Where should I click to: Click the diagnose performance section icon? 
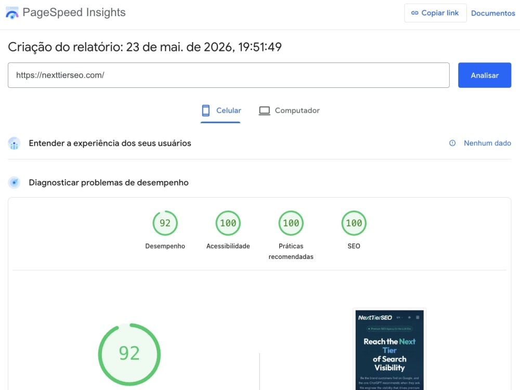click(x=14, y=183)
